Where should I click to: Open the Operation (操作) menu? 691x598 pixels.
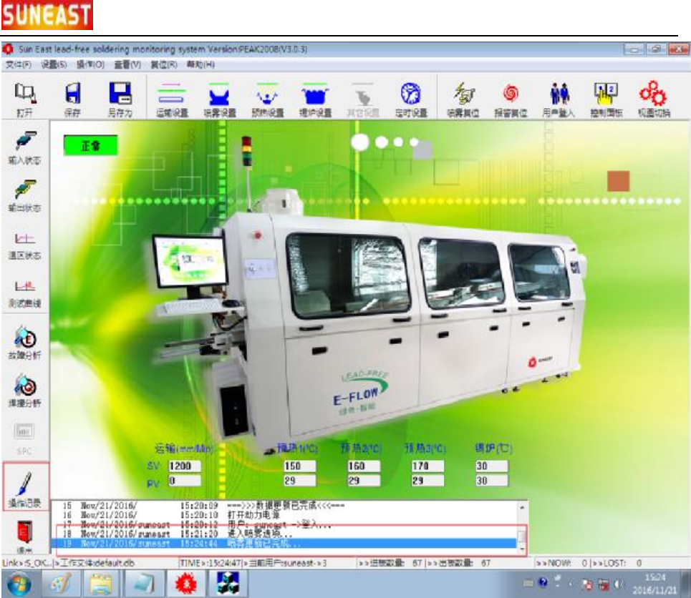click(90, 64)
